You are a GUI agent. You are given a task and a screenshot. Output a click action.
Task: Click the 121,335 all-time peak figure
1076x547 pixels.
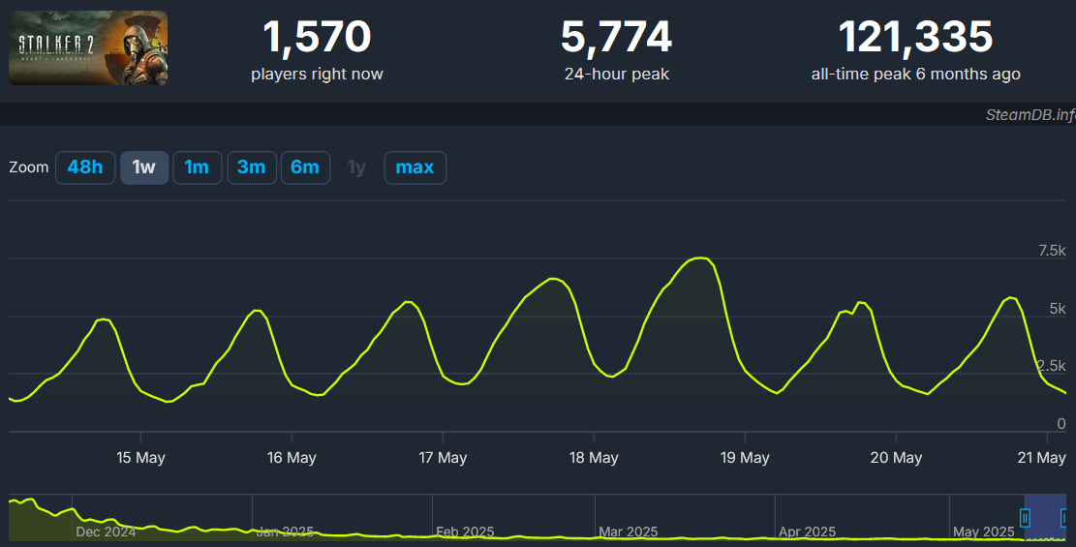pyautogui.click(x=915, y=37)
